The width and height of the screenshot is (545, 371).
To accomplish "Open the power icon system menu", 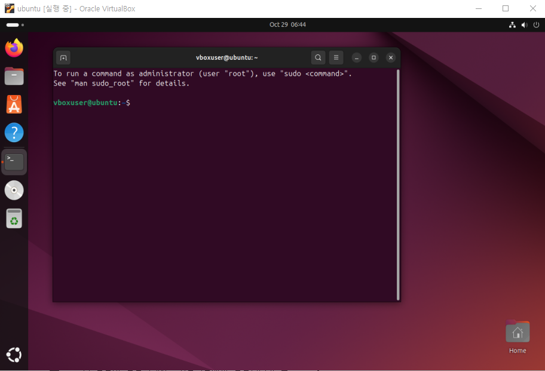I will [536, 24].
